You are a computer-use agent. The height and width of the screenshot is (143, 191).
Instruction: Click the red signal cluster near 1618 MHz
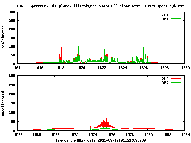point(61,55)
